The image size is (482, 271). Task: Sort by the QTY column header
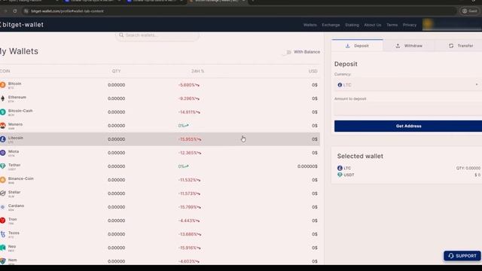pyautogui.click(x=116, y=71)
